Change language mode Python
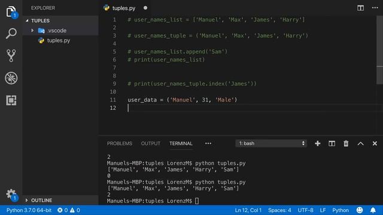The width and height of the screenshot is (383, 215). pos(341,210)
